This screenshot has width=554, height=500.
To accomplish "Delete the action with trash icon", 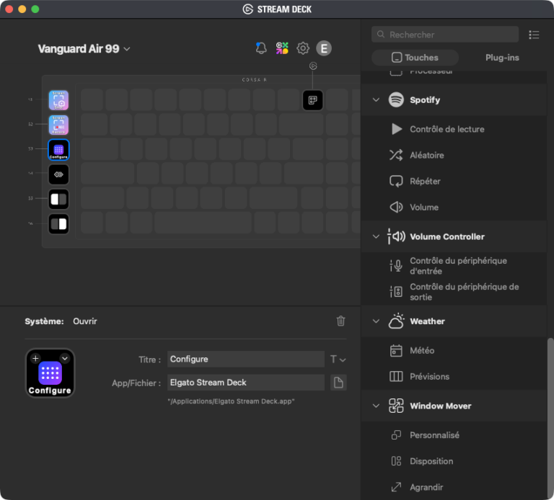I will (x=340, y=321).
